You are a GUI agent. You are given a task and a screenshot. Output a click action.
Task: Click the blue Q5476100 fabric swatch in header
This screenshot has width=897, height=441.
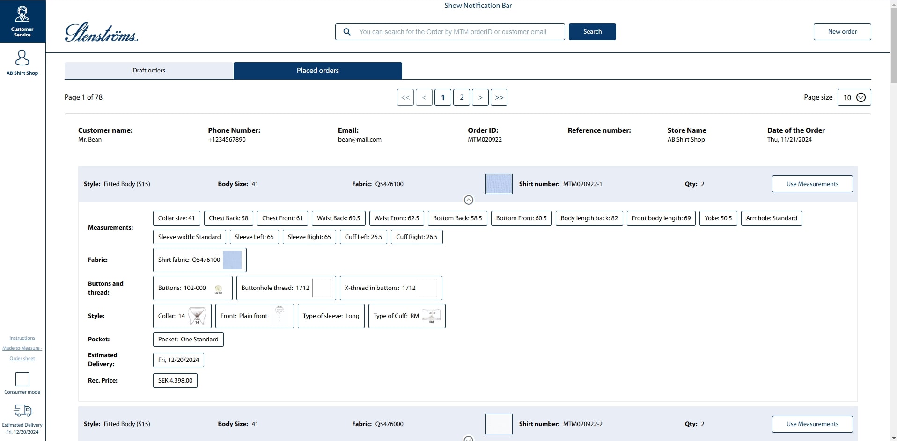(499, 184)
